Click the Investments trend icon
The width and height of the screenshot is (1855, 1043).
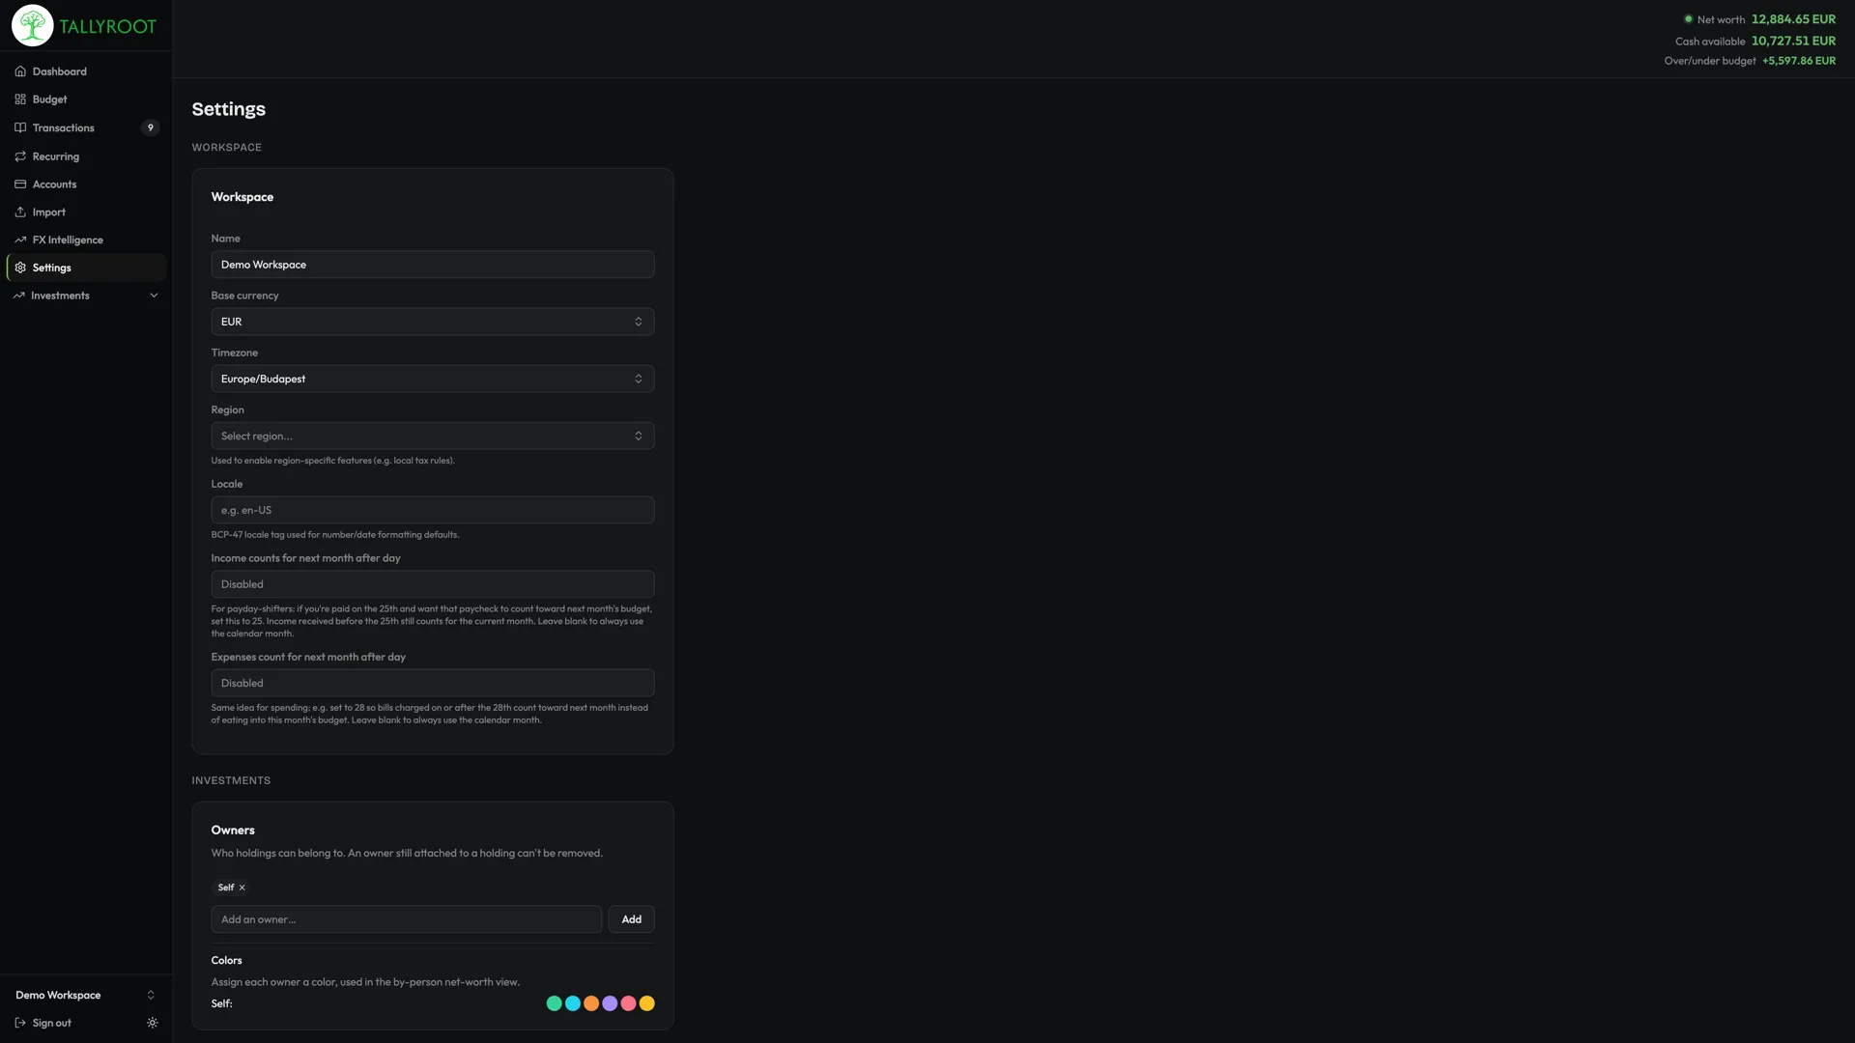click(18, 296)
